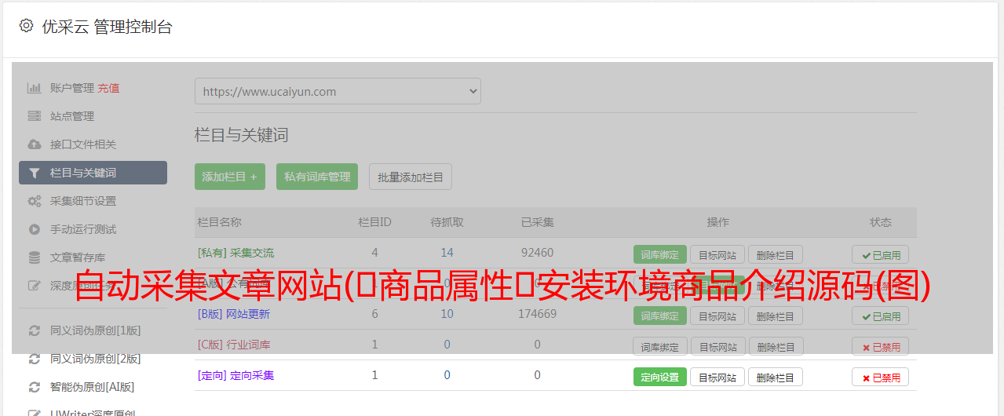Click the 已采集 value 174669
1004x416 pixels.
[538, 314]
